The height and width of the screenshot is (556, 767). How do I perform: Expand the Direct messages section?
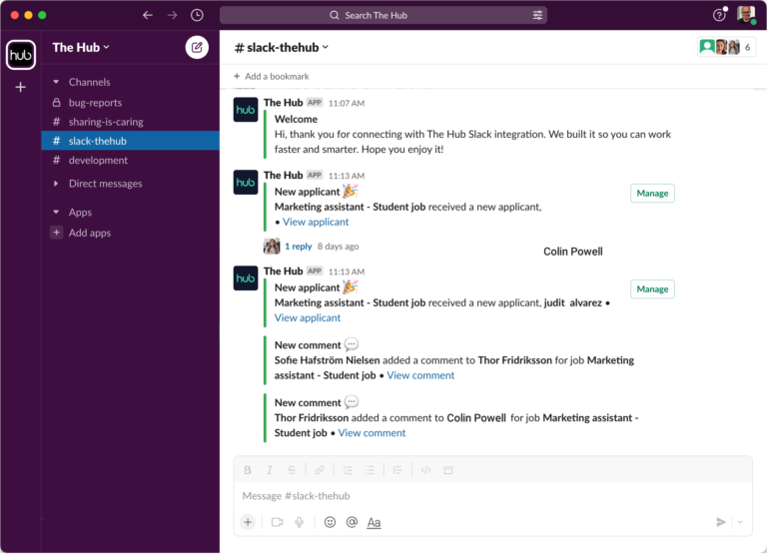coord(56,184)
